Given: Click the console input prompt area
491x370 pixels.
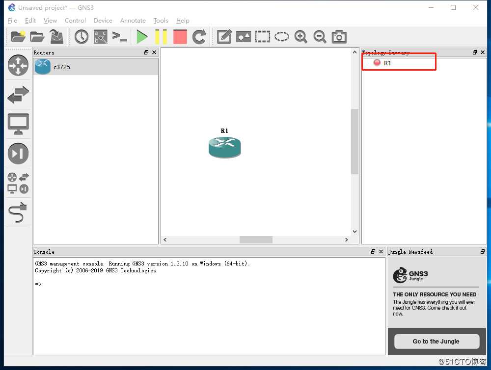Looking at the screenshot, I should tap(209, 306).
